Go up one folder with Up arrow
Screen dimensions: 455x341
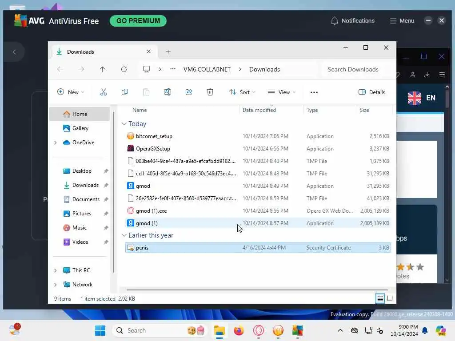click(103, 69)
